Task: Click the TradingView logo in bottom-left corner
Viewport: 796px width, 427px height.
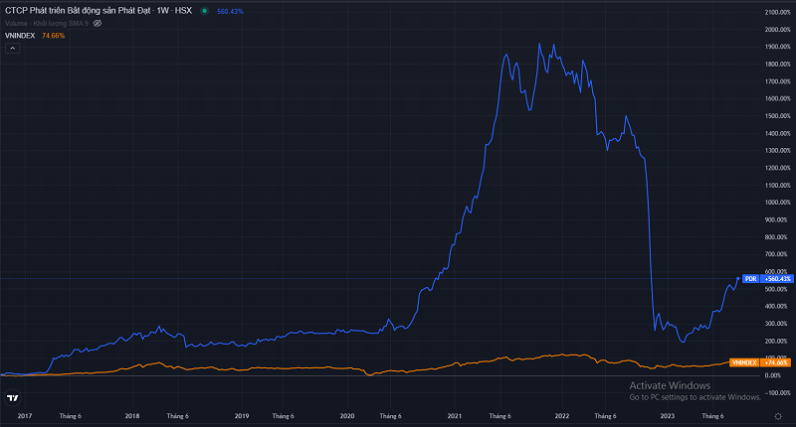Action: click(x=13, y=398)
